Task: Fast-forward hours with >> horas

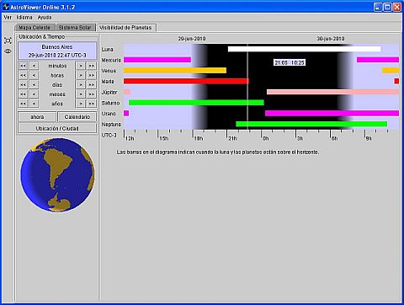Action: (92, 75)
